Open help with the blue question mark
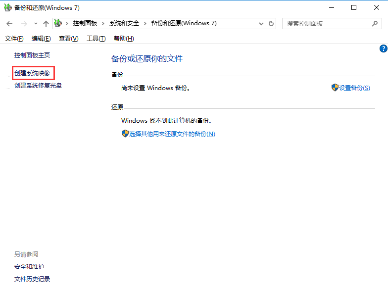The height and width of the screenshot is (293, 388). tap(383, 49)
